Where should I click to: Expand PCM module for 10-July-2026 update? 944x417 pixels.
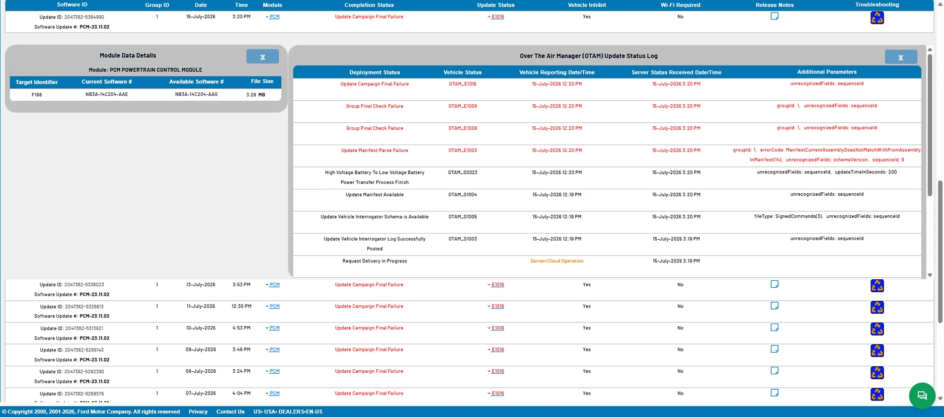click(x=272, y=328)
